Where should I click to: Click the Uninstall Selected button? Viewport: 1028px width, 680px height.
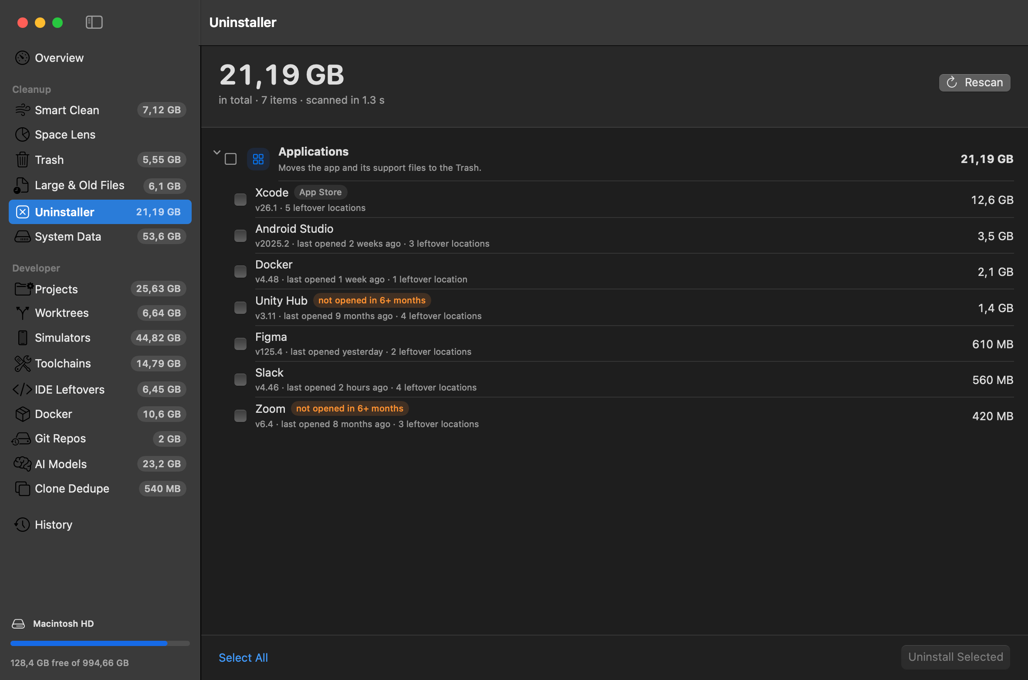click(x=956, y=657)
